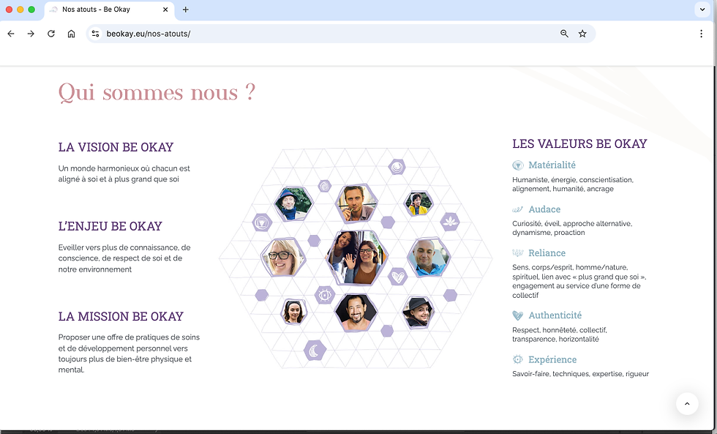Expand the tab search dropdown
This screenshot has height=434, width=717.
[702, 10]
